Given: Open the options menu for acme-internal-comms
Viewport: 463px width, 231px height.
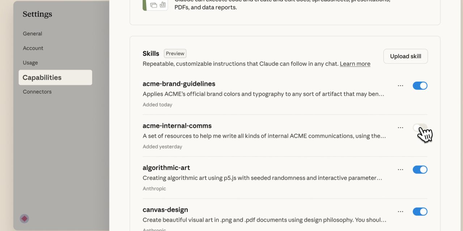Looking at the screenshot, I should [x=400, y=127].
